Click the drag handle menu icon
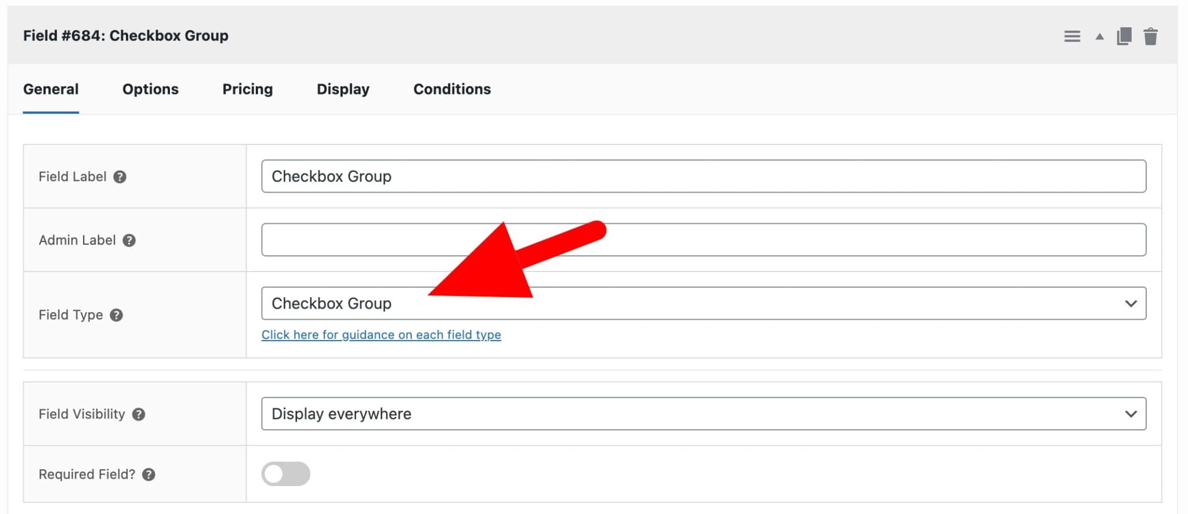The width and height of the screenshot is (1188, 514). pos(1072,37)
